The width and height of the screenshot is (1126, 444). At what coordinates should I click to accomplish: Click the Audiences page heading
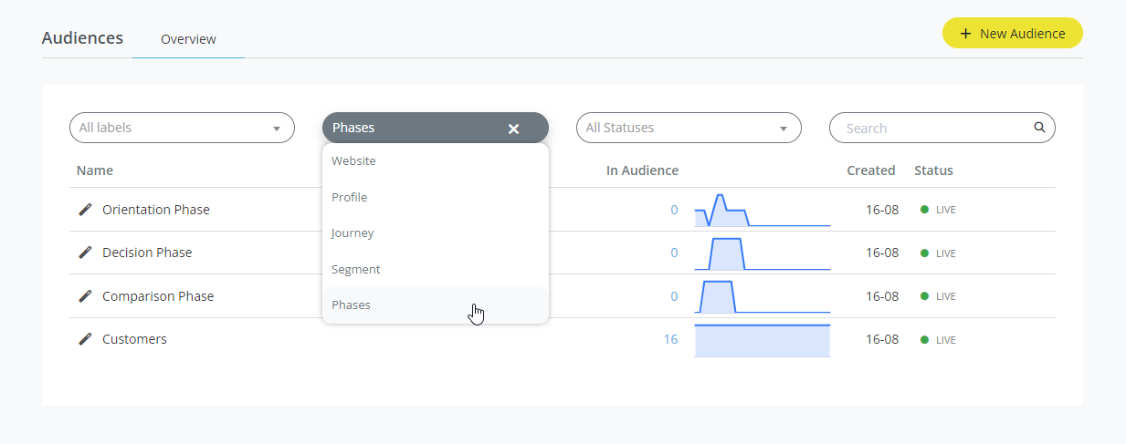click(x=82, y=38)
